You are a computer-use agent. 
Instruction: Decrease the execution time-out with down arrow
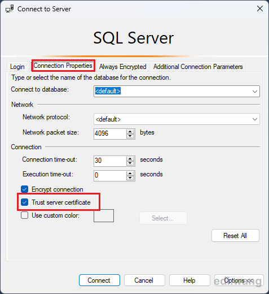point(130,178)
